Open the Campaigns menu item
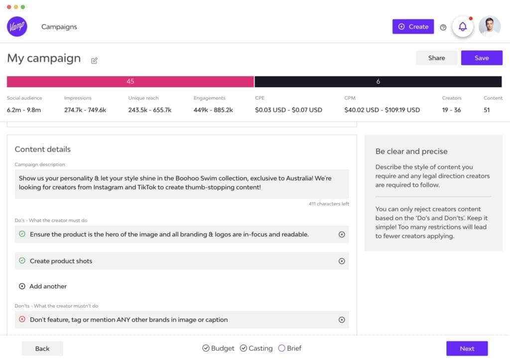The height and width of the screenshot is (362, 510). click(59, 27)
